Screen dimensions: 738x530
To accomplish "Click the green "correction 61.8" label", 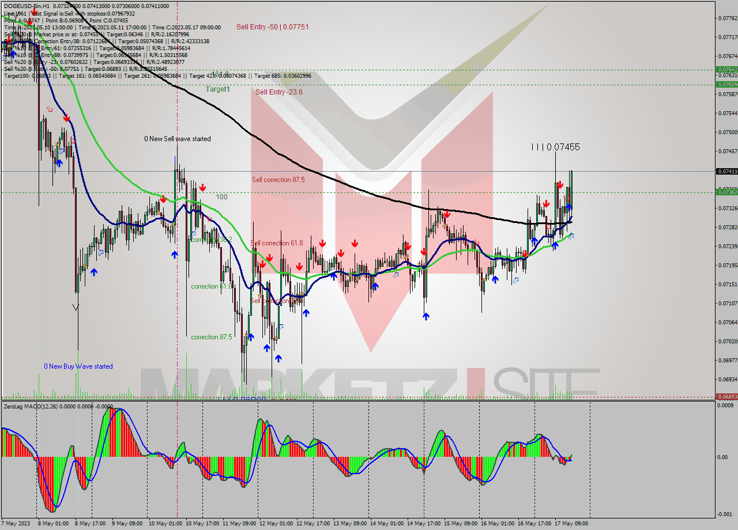I will pyautogui.click(x=212, y=286).
